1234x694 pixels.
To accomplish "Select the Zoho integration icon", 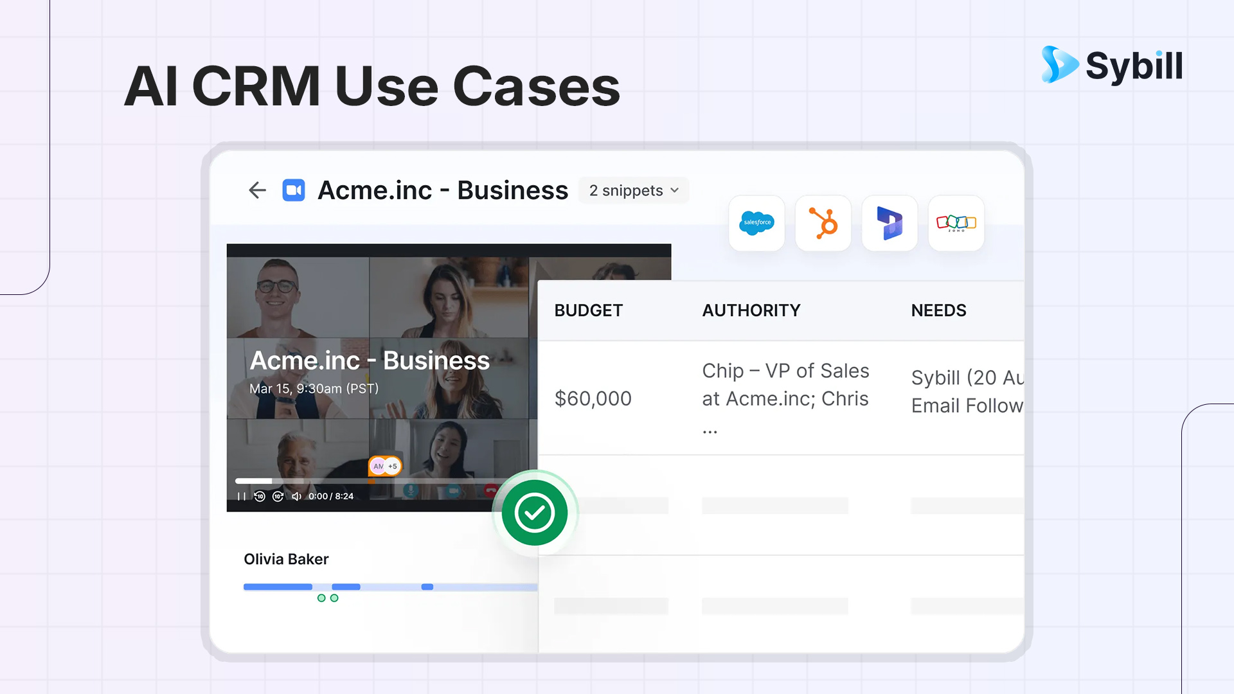I will (956, 223).
